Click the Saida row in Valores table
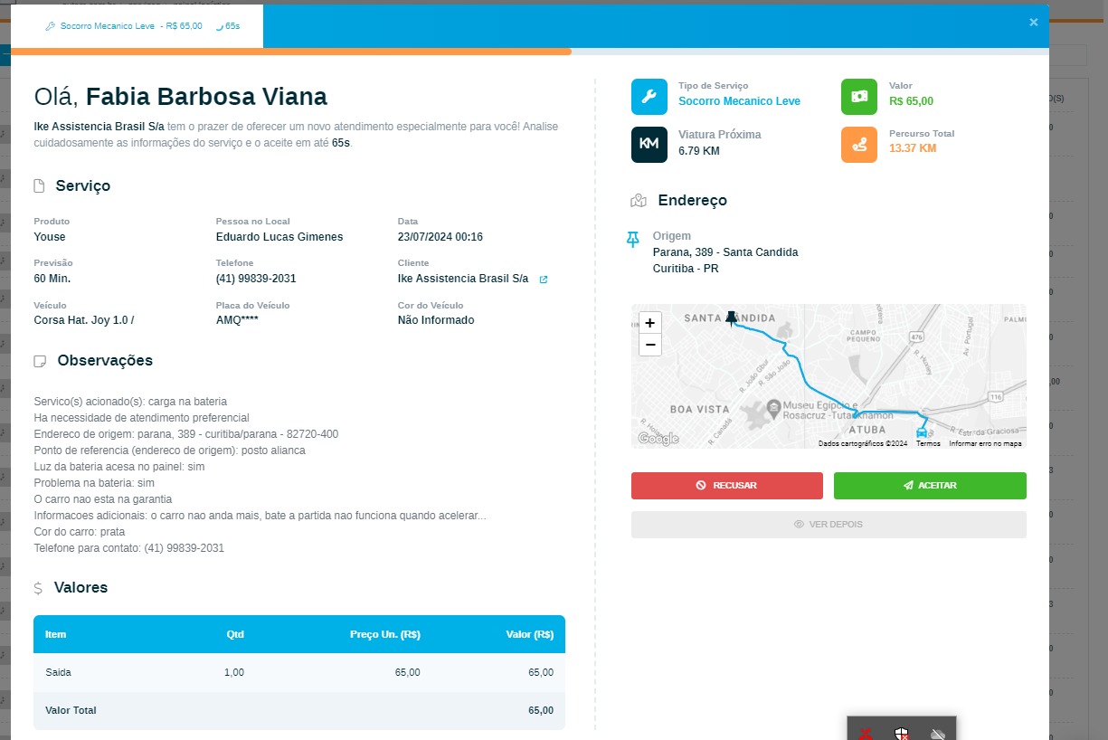Screen dimensions: 1108x740 pyautogui.click(x=299, y=673)
